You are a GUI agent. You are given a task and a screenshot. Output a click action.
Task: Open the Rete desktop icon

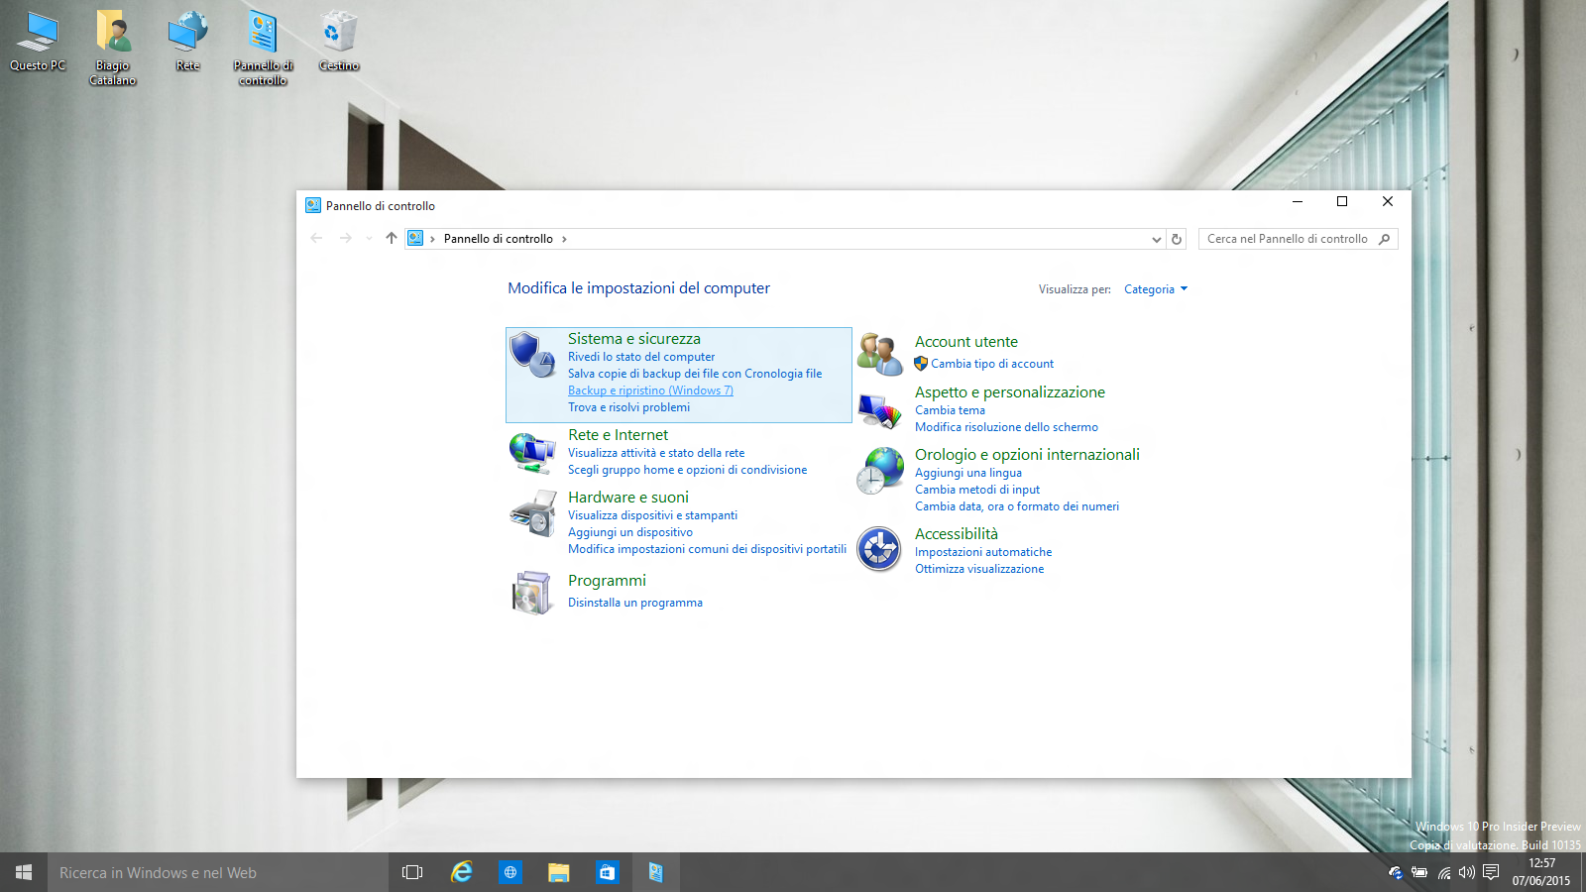tap(188, 42)
